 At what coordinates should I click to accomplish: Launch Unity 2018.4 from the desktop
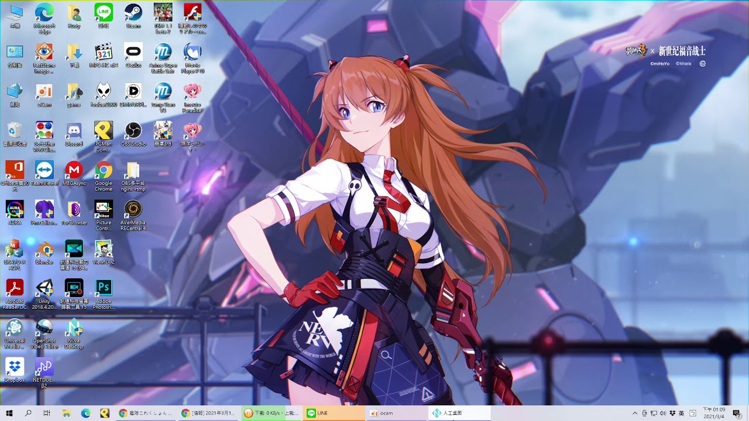[44, 294]
